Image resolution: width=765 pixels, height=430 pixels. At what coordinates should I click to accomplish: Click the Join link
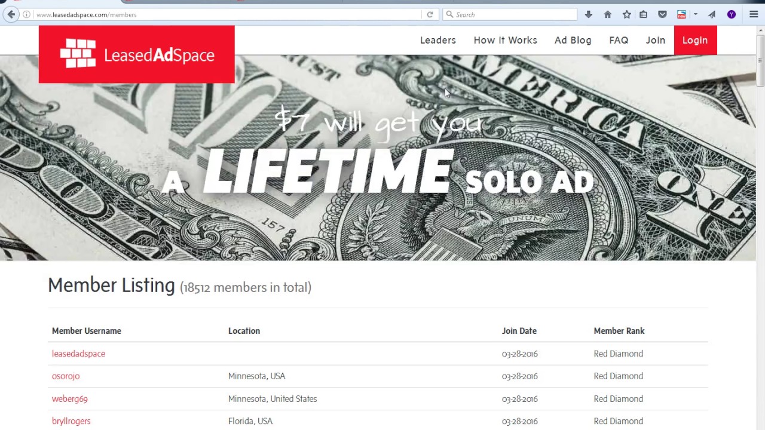[x=655, y=40]
